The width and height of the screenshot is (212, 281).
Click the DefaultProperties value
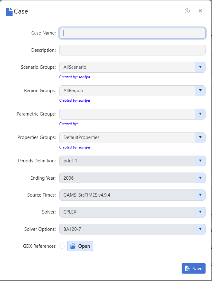click(x=81, y=137)
